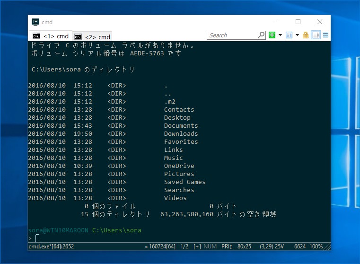This screenshot has height=264, width=360.
Task: Switch to the <1> cmd tab
Action: (51, 36)
